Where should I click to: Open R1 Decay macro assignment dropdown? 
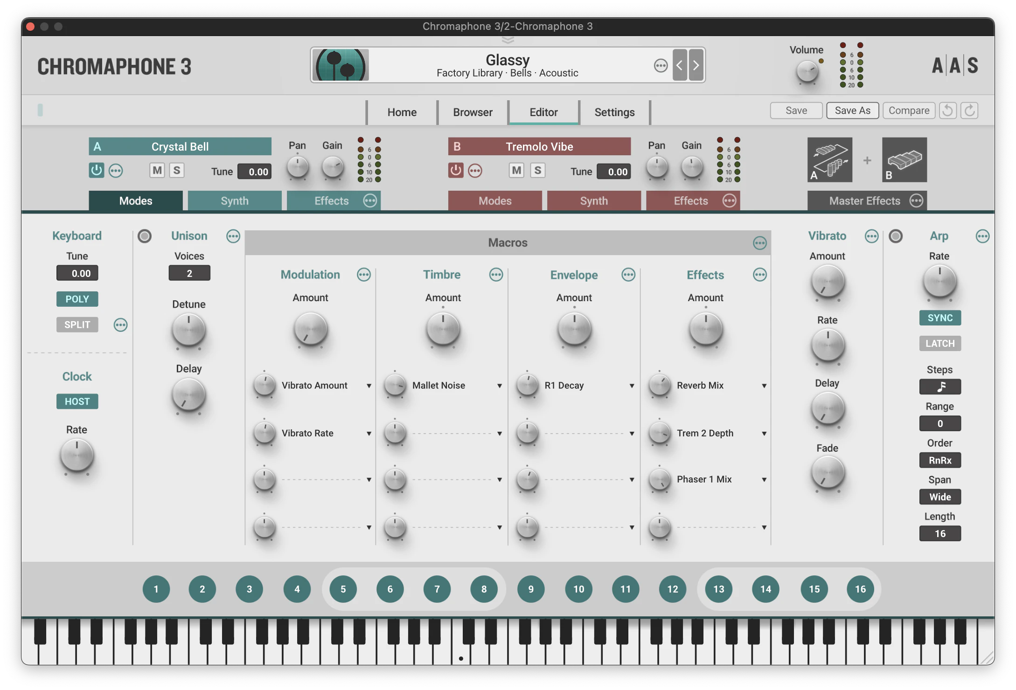tap(632, 386)
